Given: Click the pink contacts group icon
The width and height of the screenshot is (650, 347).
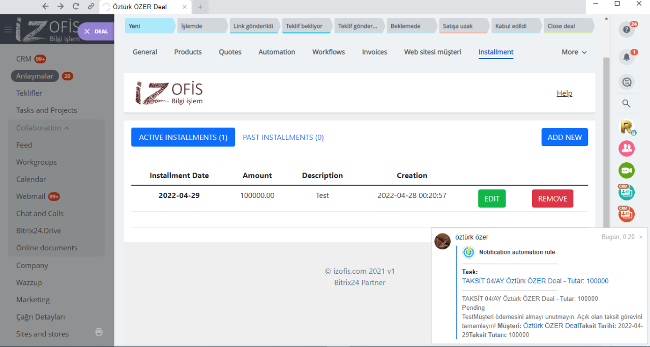Looking at the screenshot, I should tap(626, 148).
